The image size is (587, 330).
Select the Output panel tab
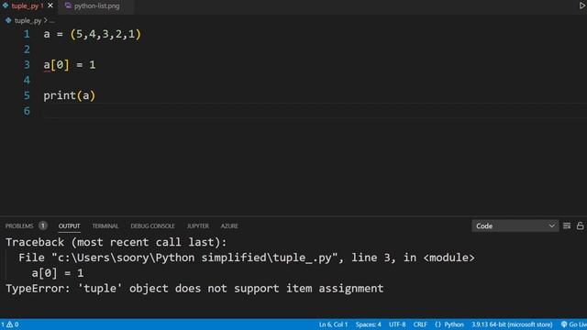tap(69, 226)
